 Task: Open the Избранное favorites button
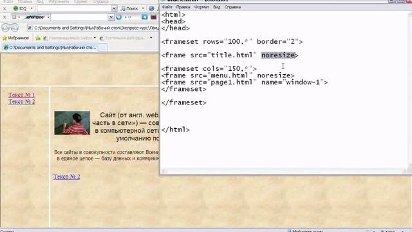click(x=15, y=38)
